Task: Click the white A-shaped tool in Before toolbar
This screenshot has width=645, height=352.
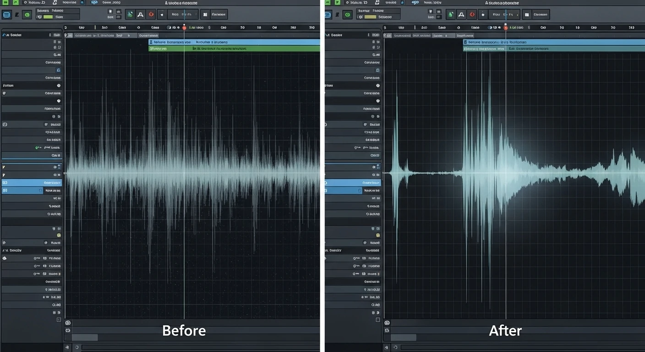Action: pos(140,15)
